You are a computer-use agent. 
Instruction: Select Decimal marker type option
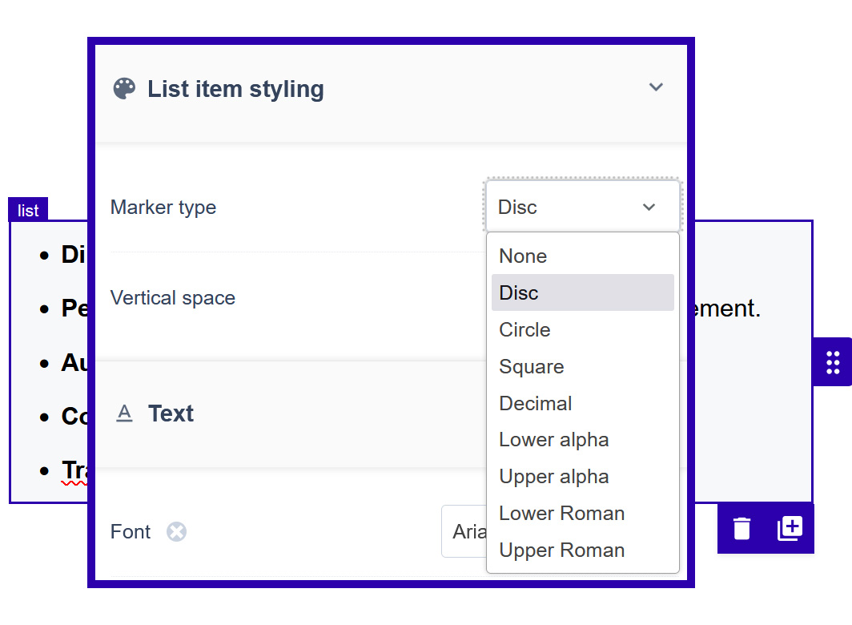point(582,404)
